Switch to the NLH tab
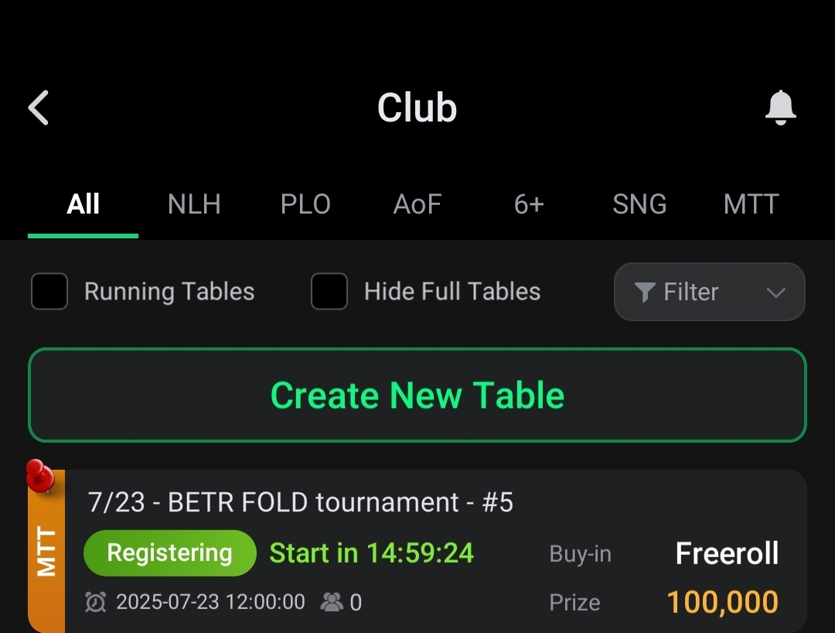The image size is (835, 633). (x=194, y=204)
